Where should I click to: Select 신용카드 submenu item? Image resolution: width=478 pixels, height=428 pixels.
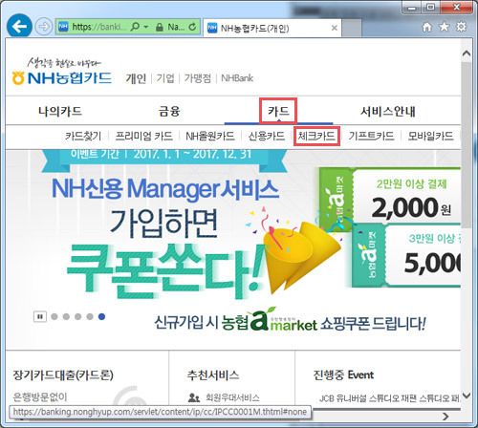267,137
